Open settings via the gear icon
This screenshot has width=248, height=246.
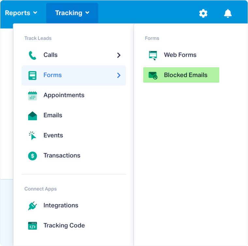(203, 13)
